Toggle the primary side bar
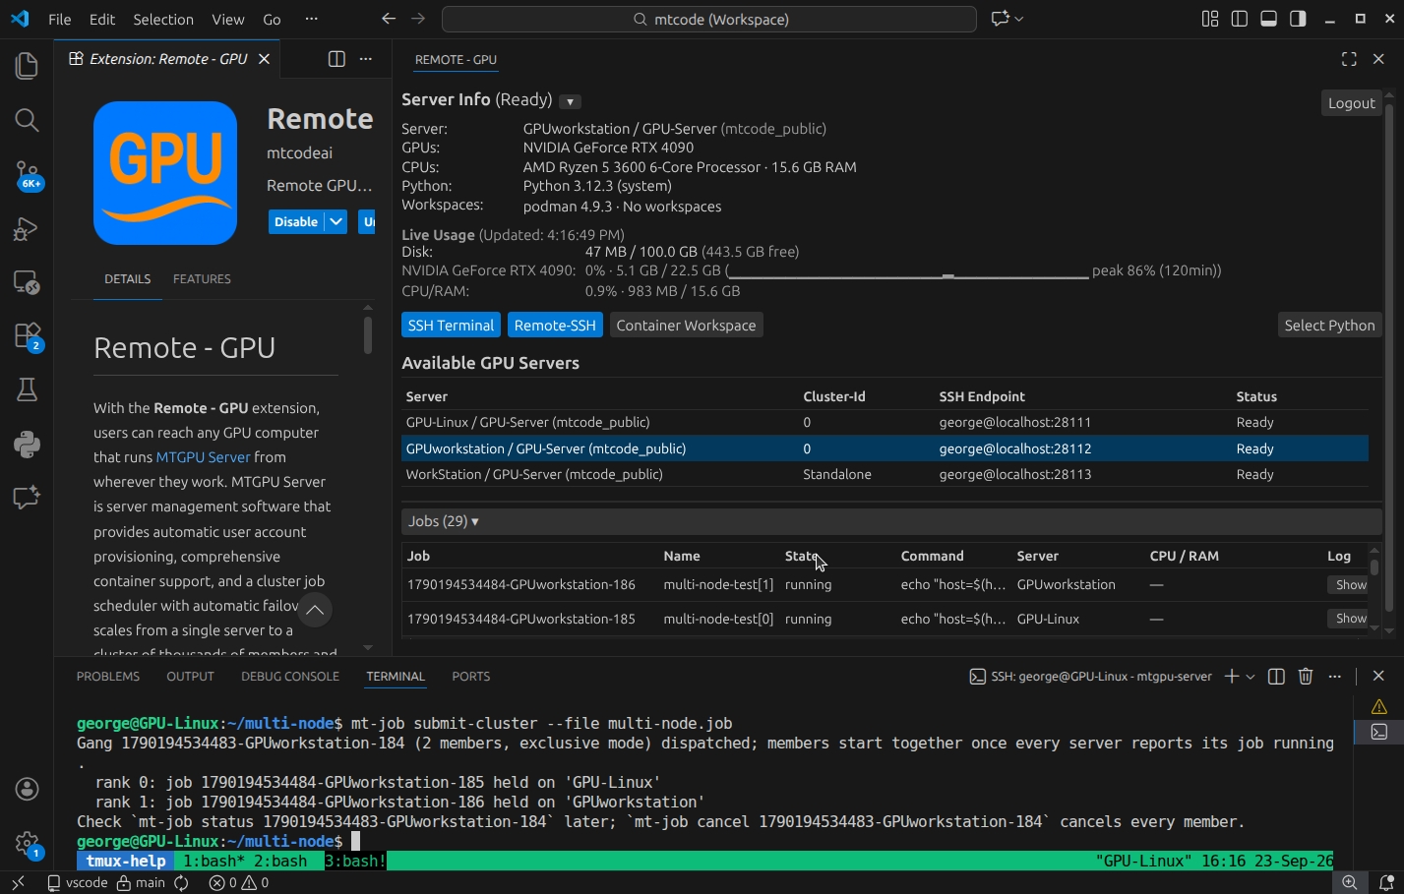The image size is (1404, 894). pos(1240,19)
